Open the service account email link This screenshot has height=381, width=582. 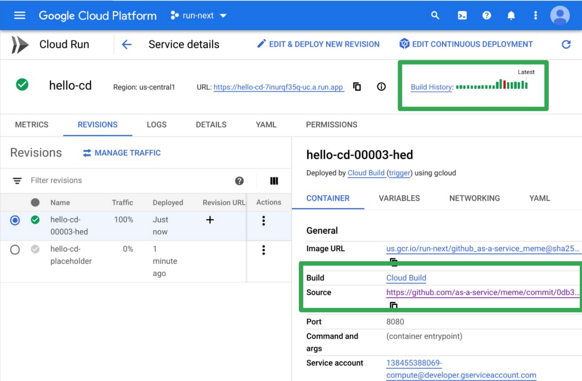[461, 369]
